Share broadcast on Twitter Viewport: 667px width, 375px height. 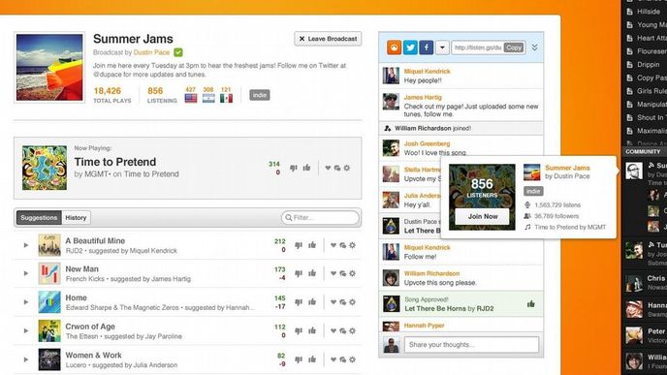(410, 47)
